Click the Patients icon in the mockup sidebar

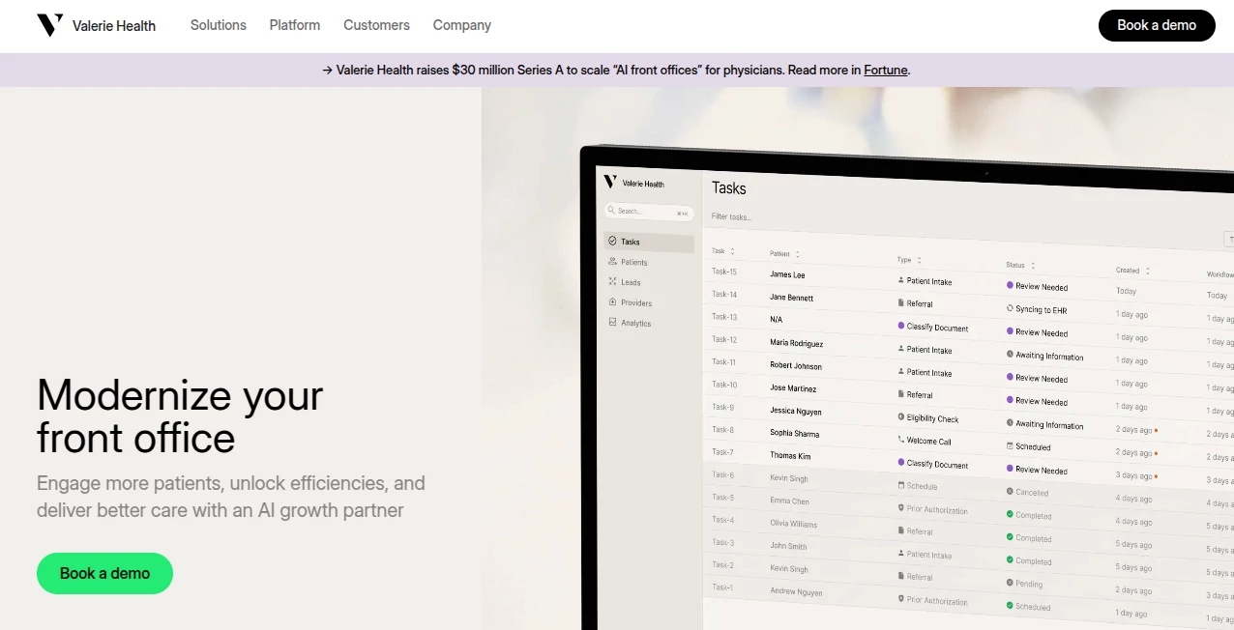click(x=612, y=262)
